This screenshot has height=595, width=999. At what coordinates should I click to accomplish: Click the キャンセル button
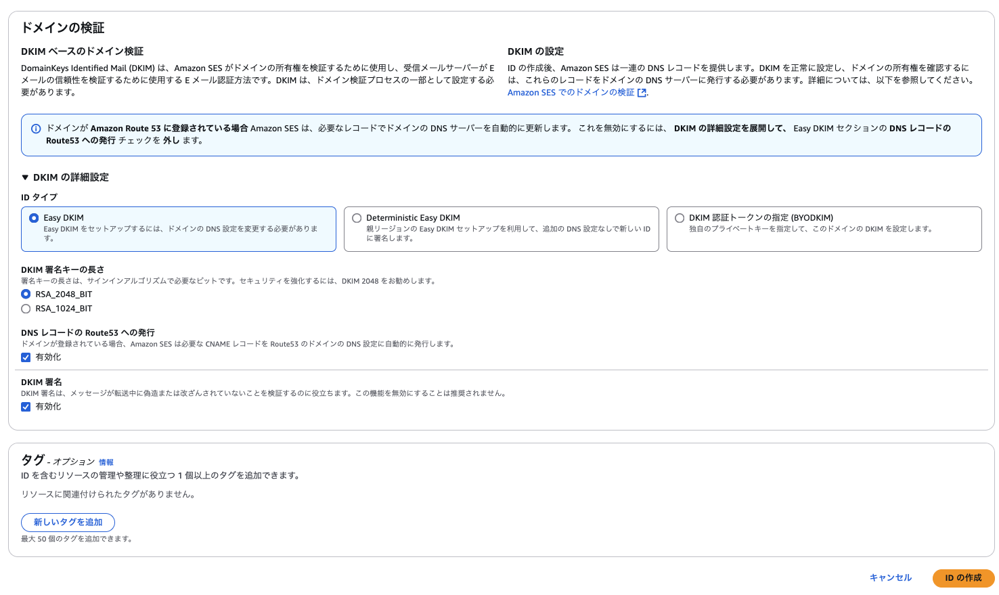(891, 578)
